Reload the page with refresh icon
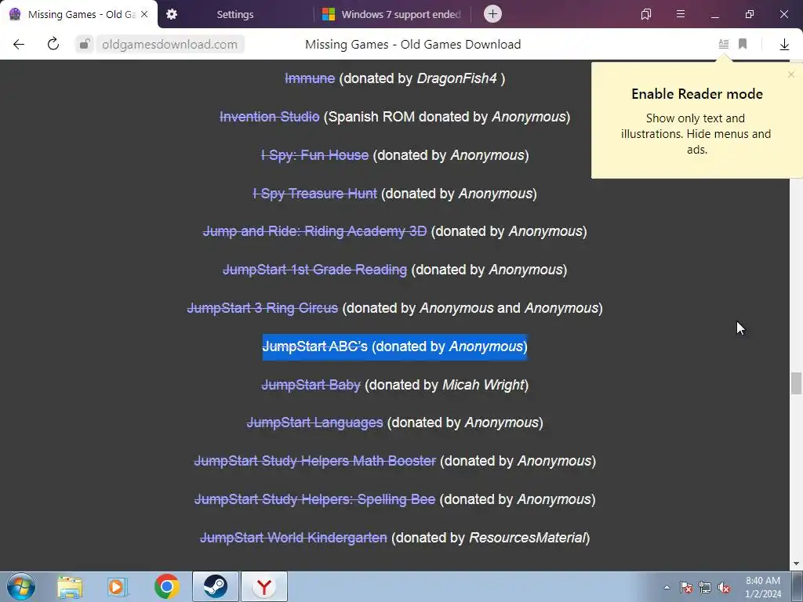Image resolution: width=803 pixels, height=602 pixels. coord(53,44)
